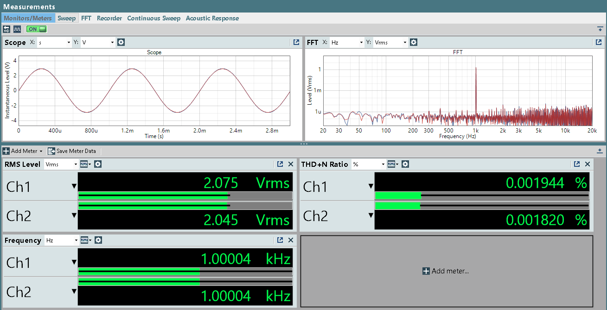Pop out the FFT graph

[x=599, y=42]
